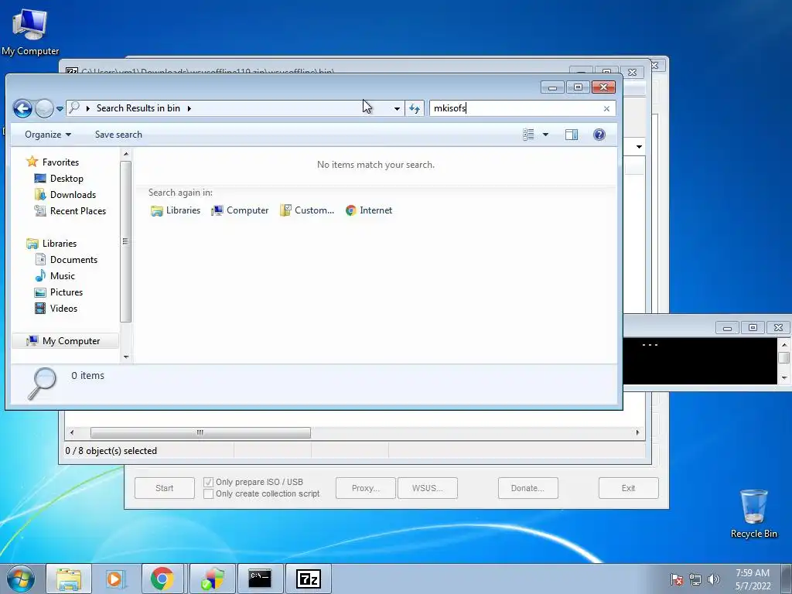792x594 pixels.
Task: Click the arrow after 'Search Results in bin'
Action: pos(189,108)
